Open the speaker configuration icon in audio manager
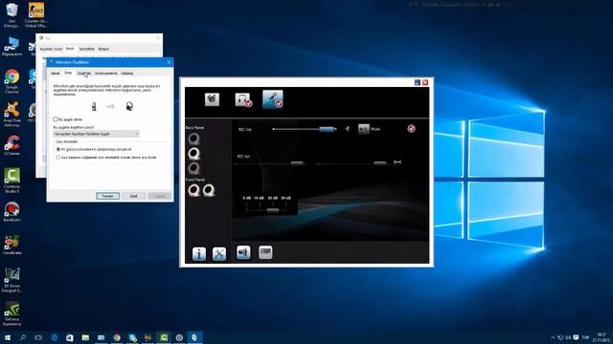The image size is (613, 344). pos(212,99)
